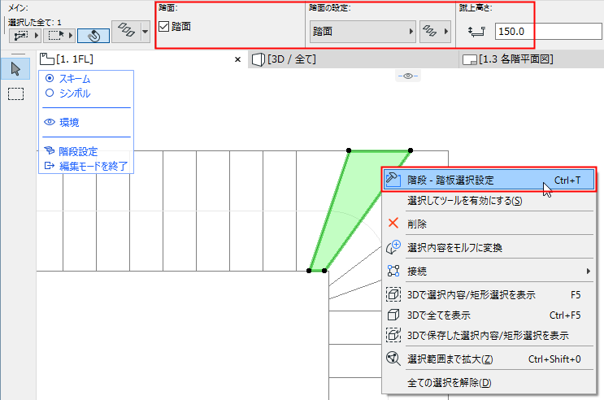Click the hammer icon for tread settings
This screenshot has width=604, height=400.
tap(393, 180)
